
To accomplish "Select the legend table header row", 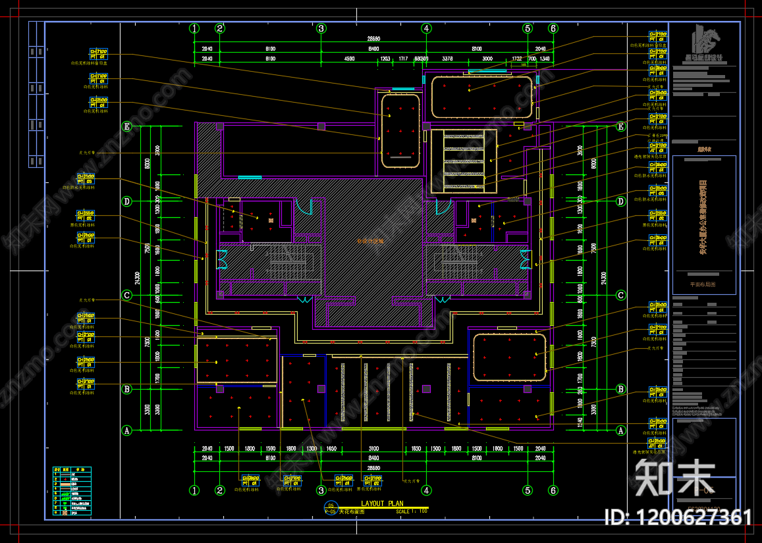I will (72, 470).
